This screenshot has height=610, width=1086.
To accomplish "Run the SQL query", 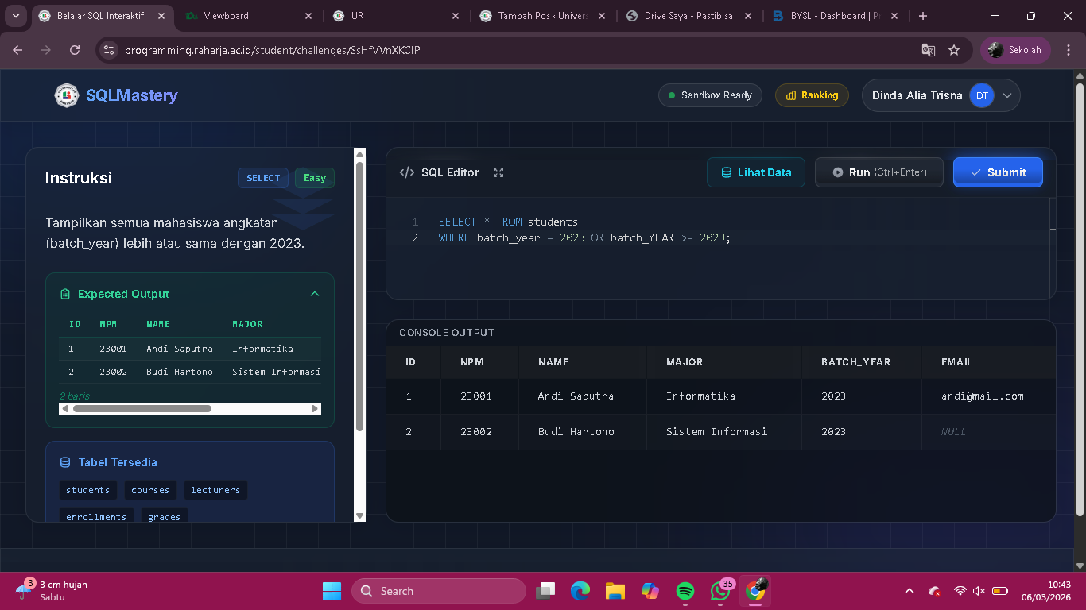I will click(x=879, y=172).
